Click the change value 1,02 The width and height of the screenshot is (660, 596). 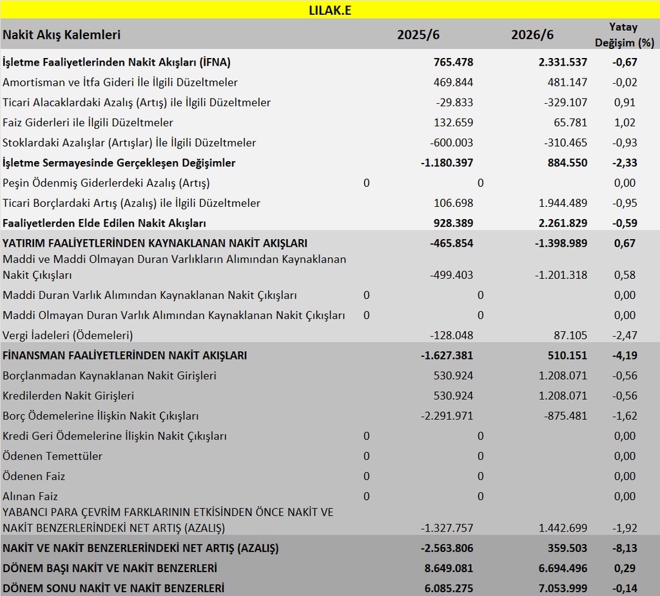[x=625, y=123]
